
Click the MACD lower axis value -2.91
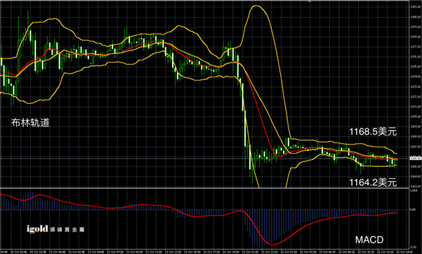tap(413, 247)
